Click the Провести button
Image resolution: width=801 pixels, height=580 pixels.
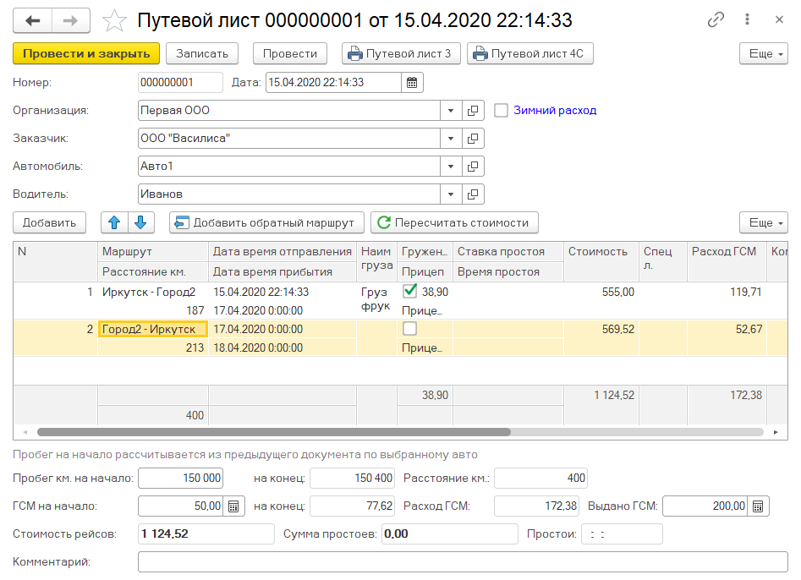click(290, 53)
